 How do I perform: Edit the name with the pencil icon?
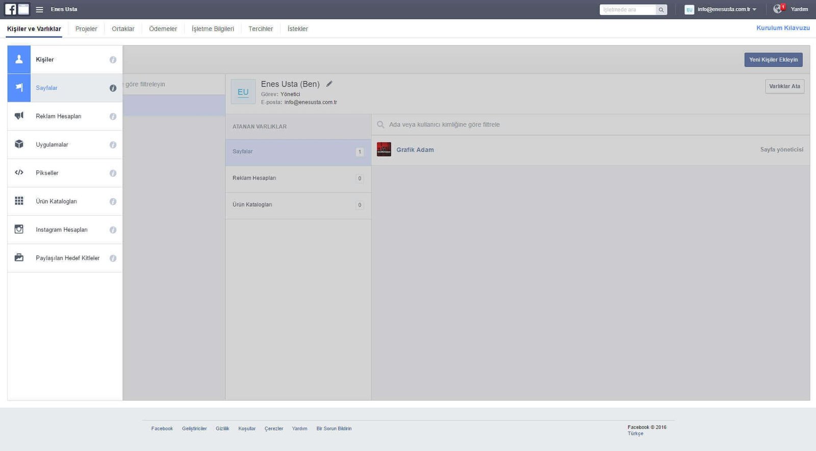329,84
